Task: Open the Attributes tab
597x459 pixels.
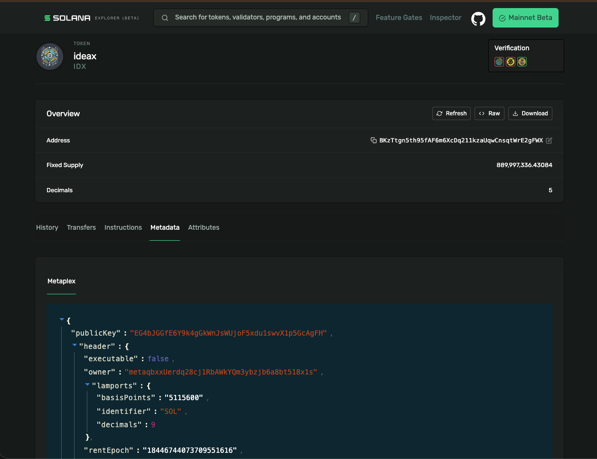Action: coord(204,227)
